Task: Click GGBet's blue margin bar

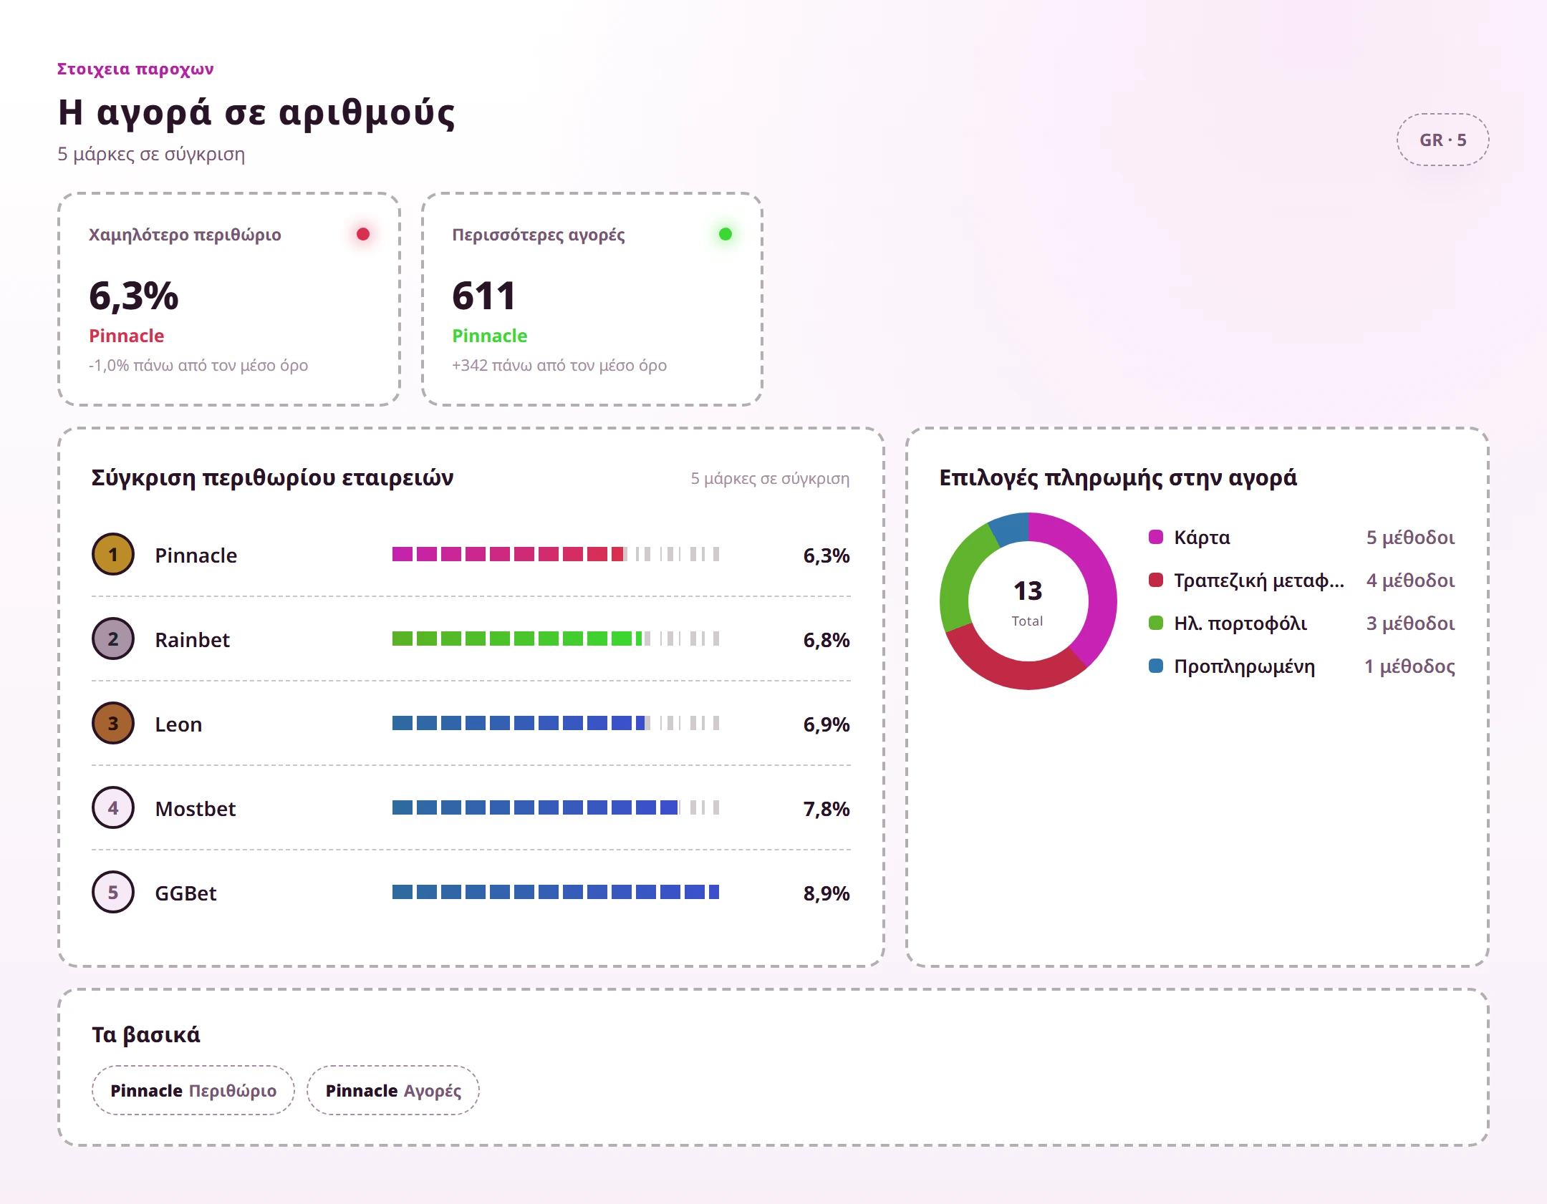Action: click(556, 892)
